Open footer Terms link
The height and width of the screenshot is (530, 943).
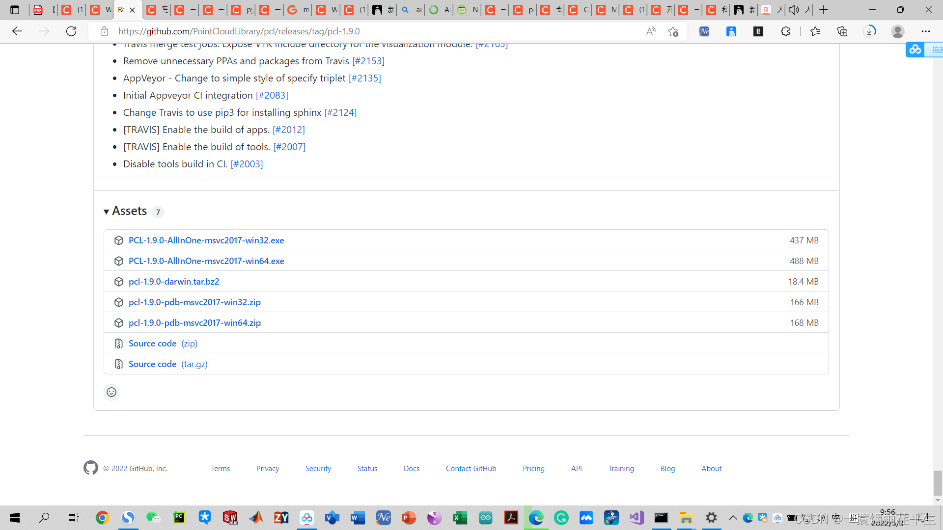(x=221, y=469)
